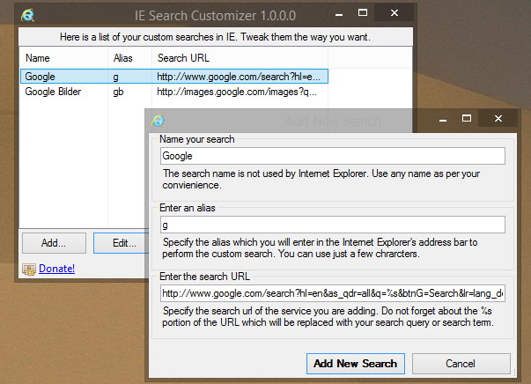This screenshot has height=384, width=531.
Task: Focus the Enter an alias field
Action: [x=333, y=225]
